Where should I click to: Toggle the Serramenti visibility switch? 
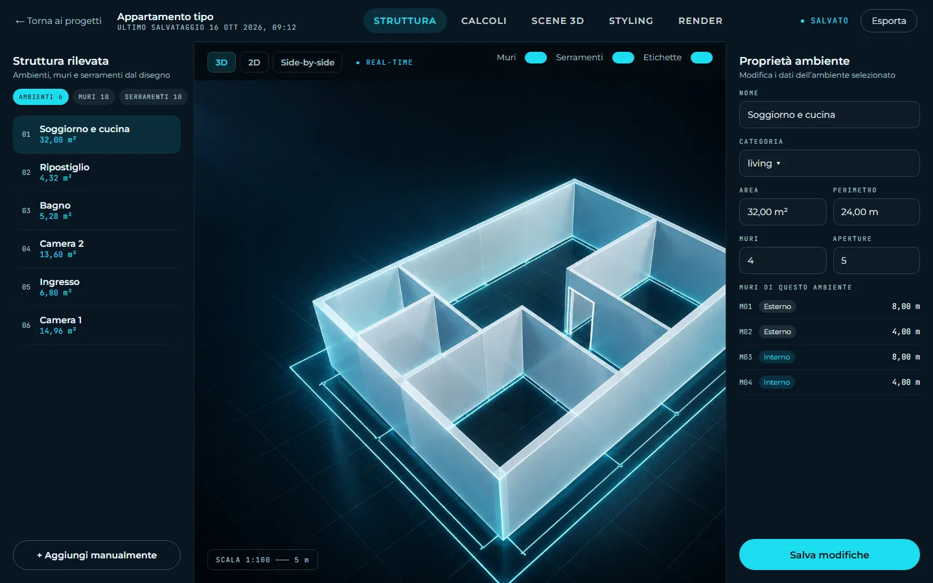click(x=623, y=58)
